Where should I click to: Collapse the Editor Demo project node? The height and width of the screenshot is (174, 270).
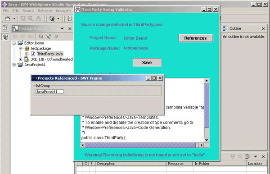click(x=14, y=43)
